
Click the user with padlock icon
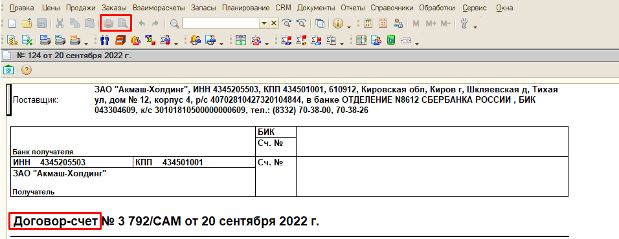[x=398, y=23]
